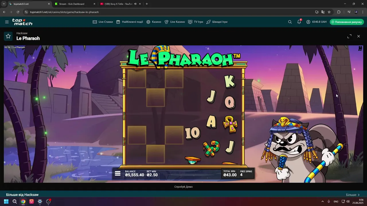Open a new browser tab
The width and height of the screenshot is (367, 206).
(147, 4)
